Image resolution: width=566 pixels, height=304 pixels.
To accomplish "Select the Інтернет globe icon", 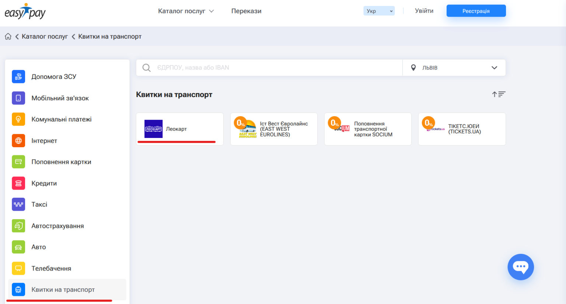I will tap(18, 141).
